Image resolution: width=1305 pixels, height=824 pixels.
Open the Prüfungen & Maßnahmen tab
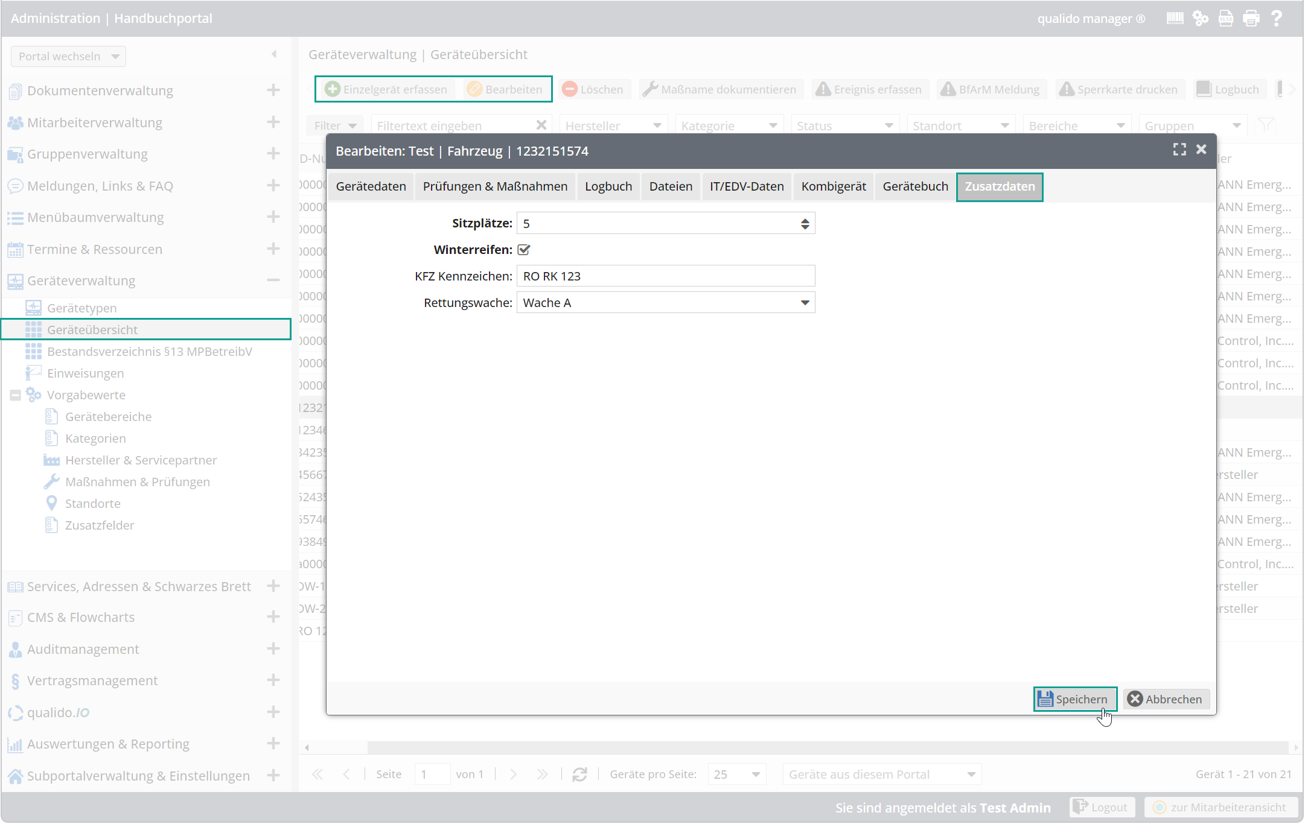tap(494, 186)
